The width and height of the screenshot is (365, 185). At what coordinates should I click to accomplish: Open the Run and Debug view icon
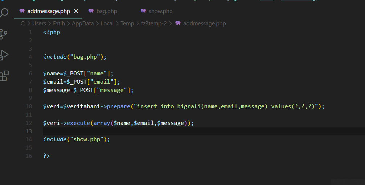(4, 55)
